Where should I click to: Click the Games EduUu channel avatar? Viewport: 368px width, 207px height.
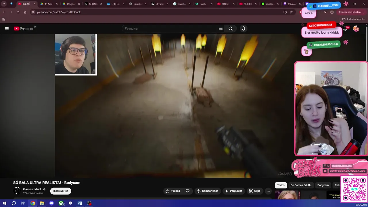coord(17,191)
